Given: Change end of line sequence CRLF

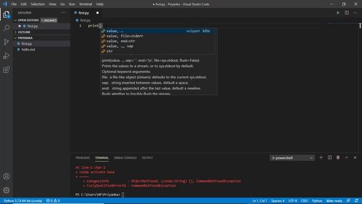Looking at the screenshot, I should 304,201.
